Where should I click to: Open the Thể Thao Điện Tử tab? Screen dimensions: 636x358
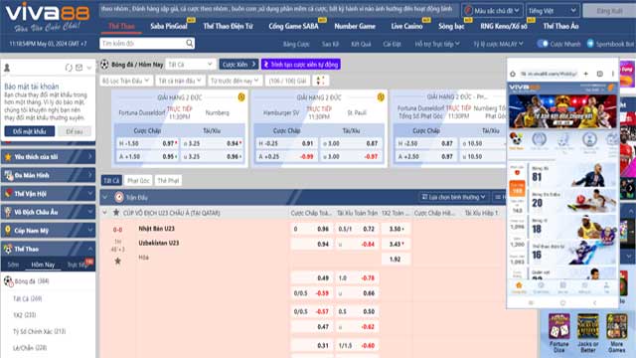(228, 26)
